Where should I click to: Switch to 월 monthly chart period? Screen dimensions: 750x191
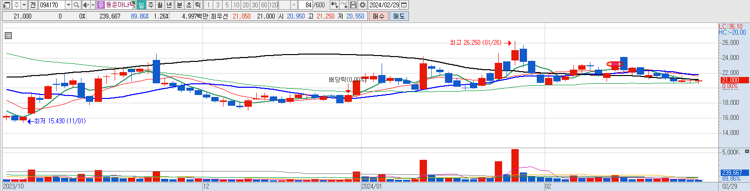tap(160, 5)
